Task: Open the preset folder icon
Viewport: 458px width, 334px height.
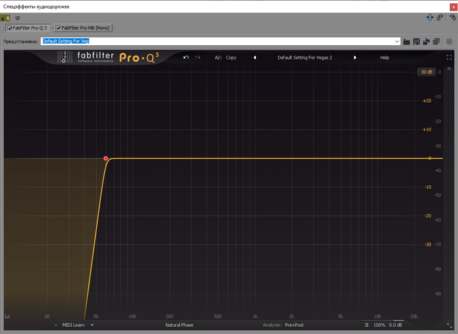Action: (x=407, y=41)
